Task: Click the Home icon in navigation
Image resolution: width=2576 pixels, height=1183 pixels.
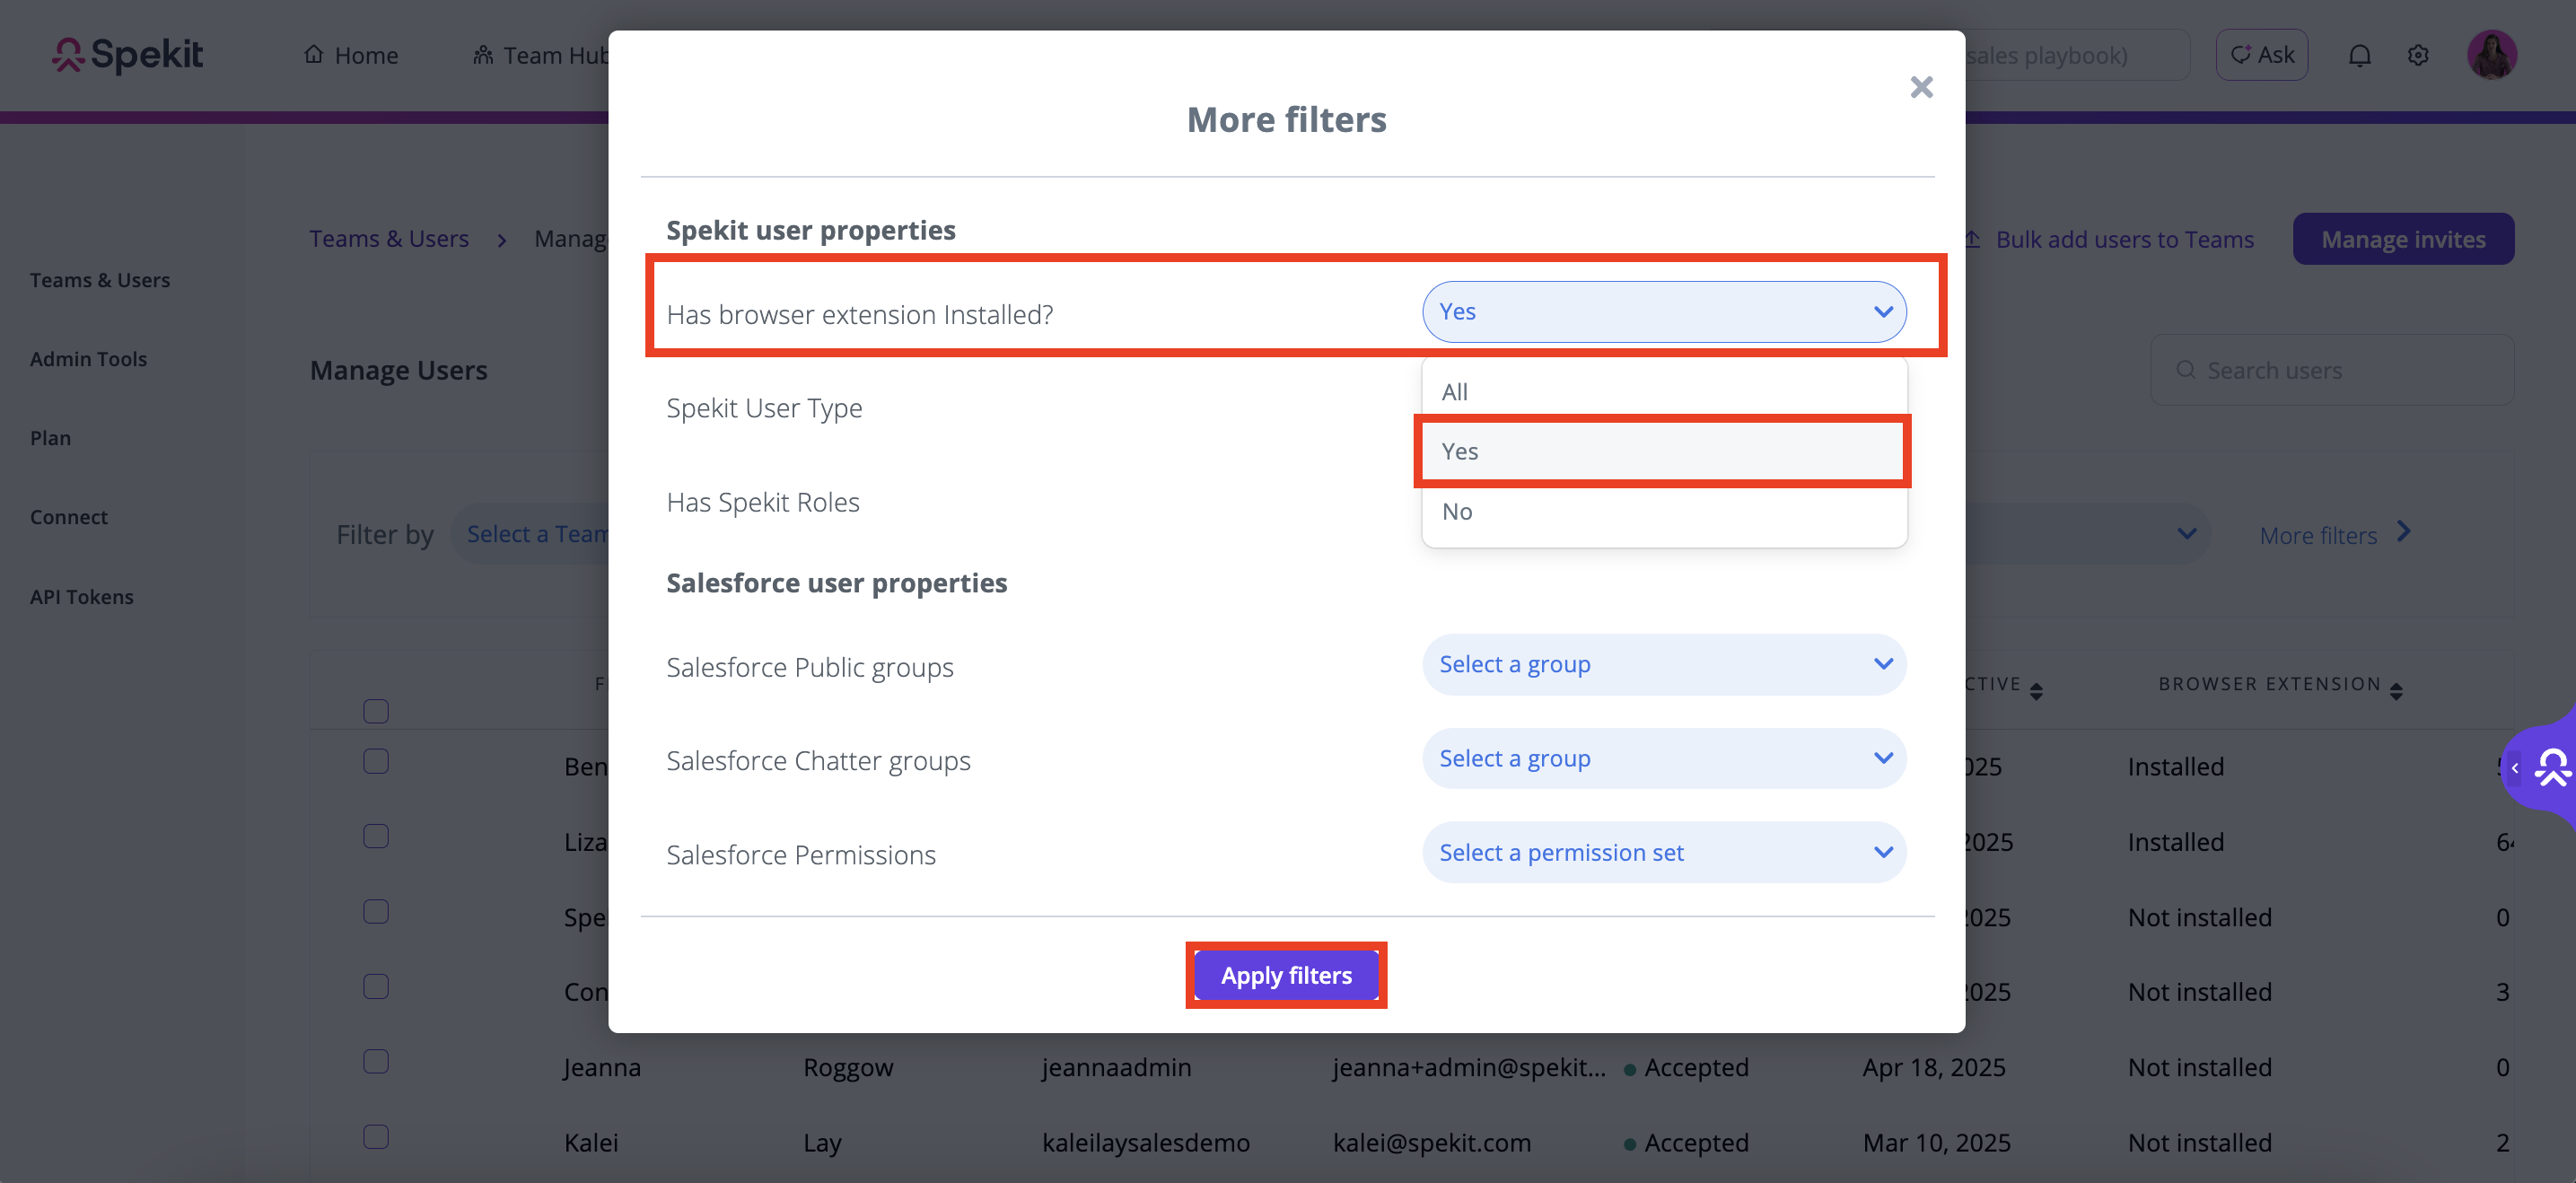Action: click(314, 54)
